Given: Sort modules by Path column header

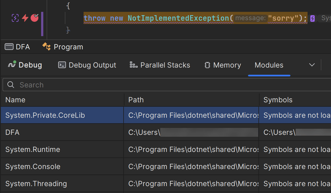Looking at the screenshot, I should [x=136, y=100].
